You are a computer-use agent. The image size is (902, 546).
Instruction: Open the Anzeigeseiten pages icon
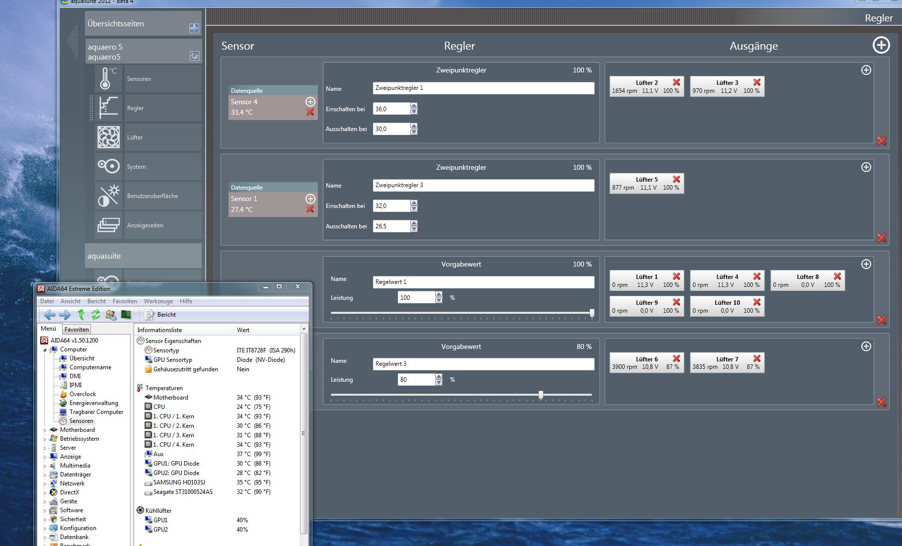coord(108,225)
